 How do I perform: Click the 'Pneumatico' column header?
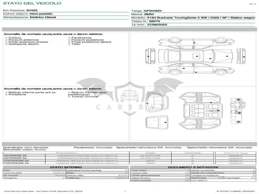tap(66, 153)
